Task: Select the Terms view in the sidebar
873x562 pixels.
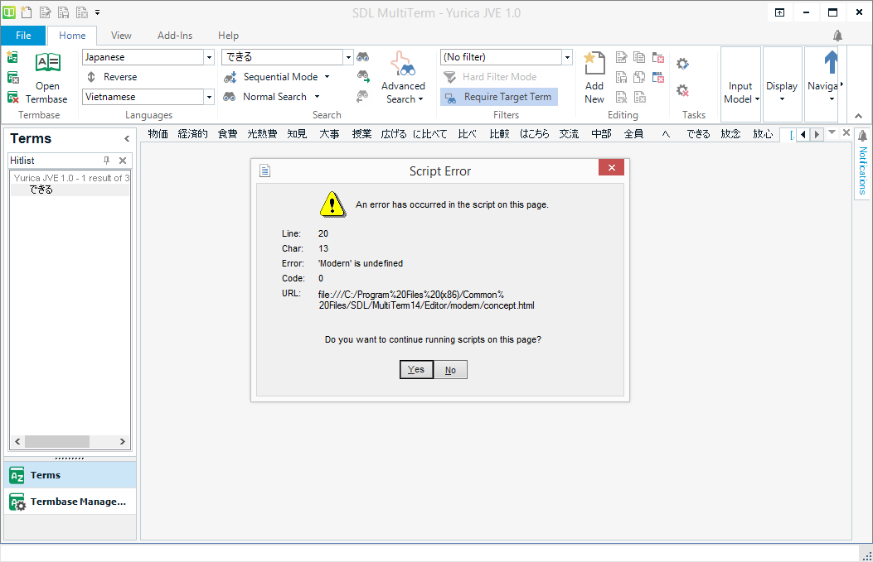Action: 70,475
